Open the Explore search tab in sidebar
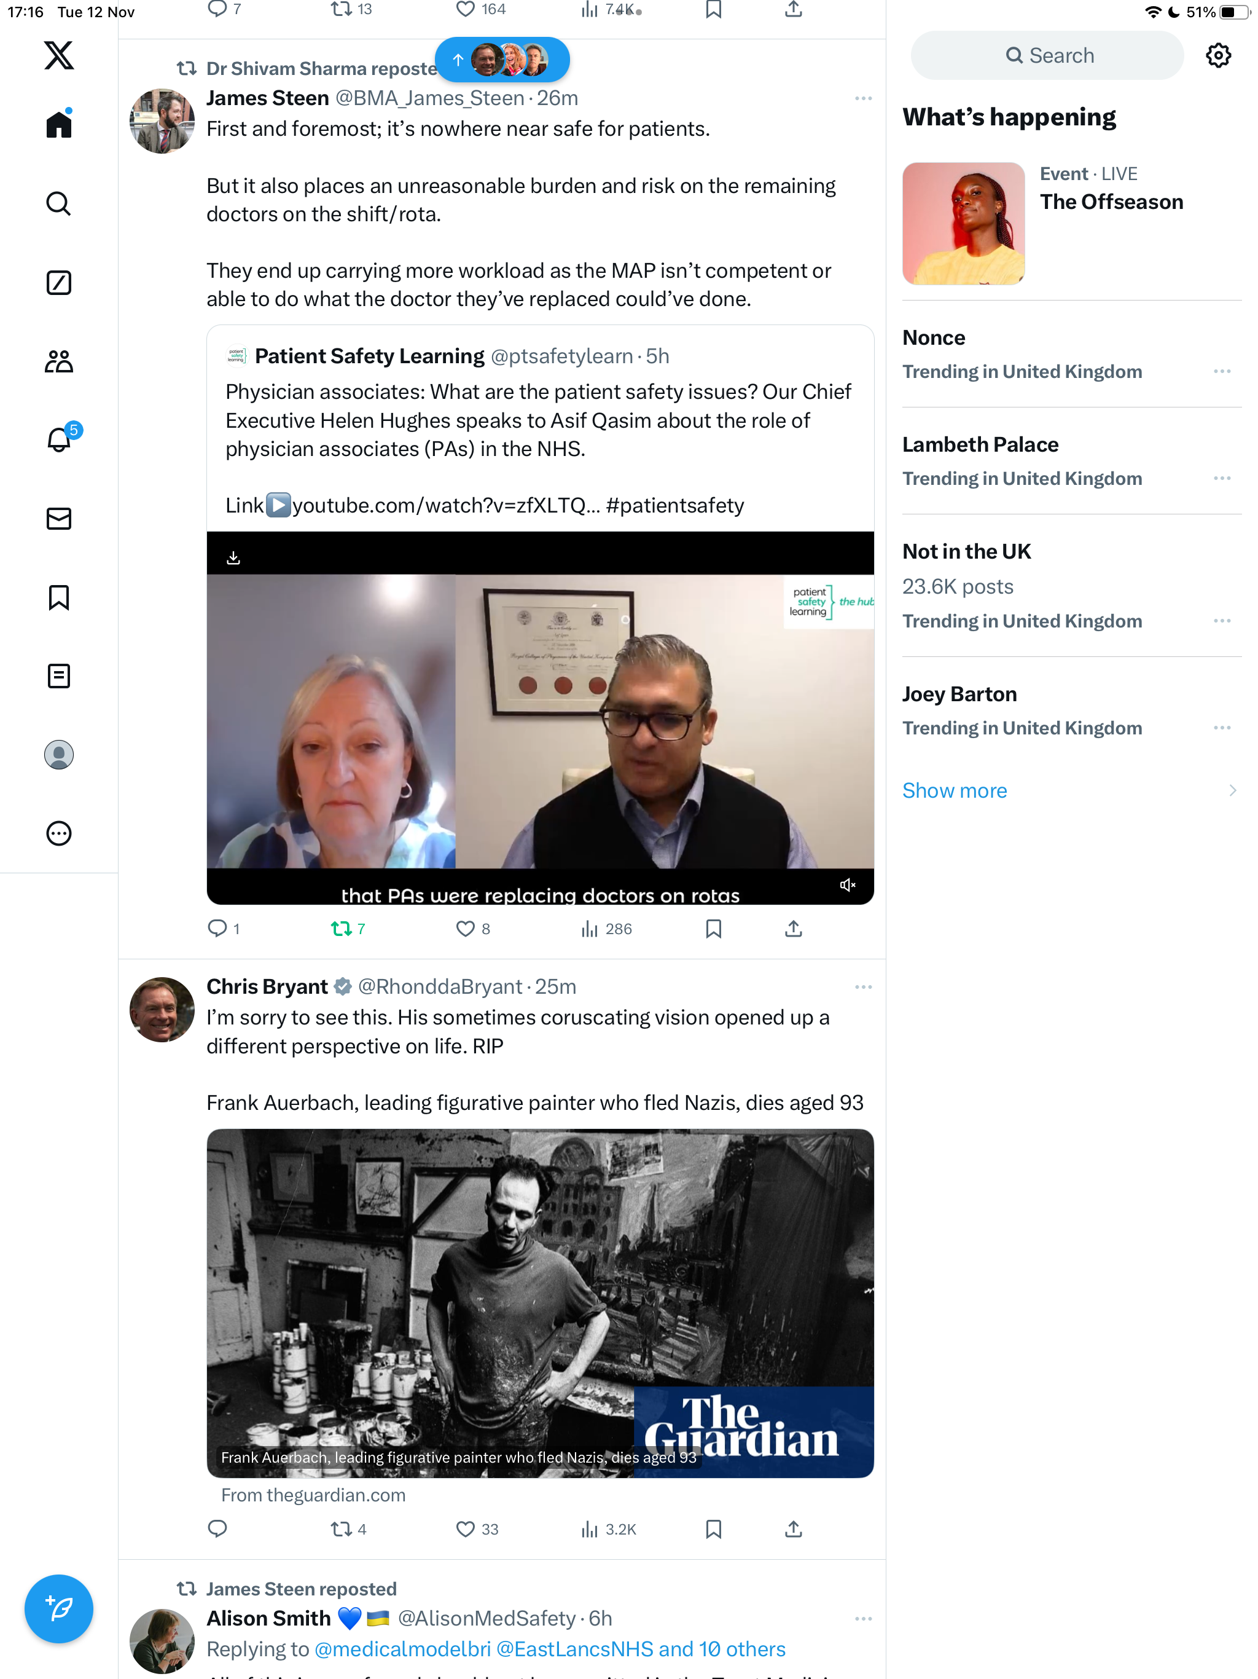This screenshot has height=1679, width=1258. (58, 203)
